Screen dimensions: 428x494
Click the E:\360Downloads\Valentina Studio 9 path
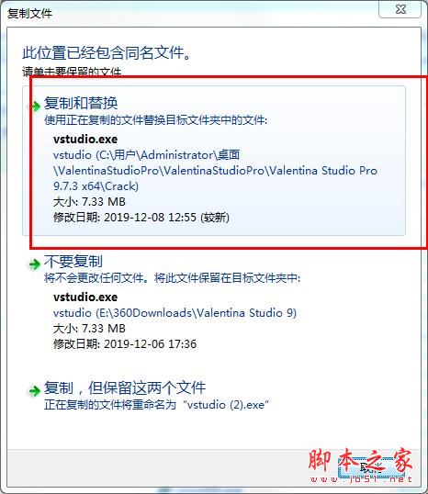coord(175,313)
